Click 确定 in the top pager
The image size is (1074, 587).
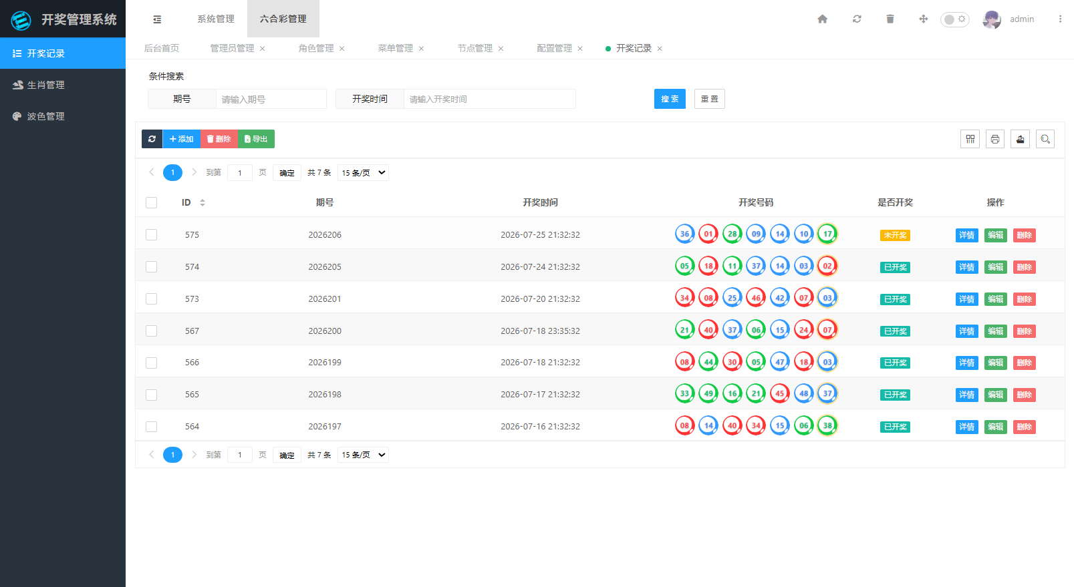click(287, 173)
